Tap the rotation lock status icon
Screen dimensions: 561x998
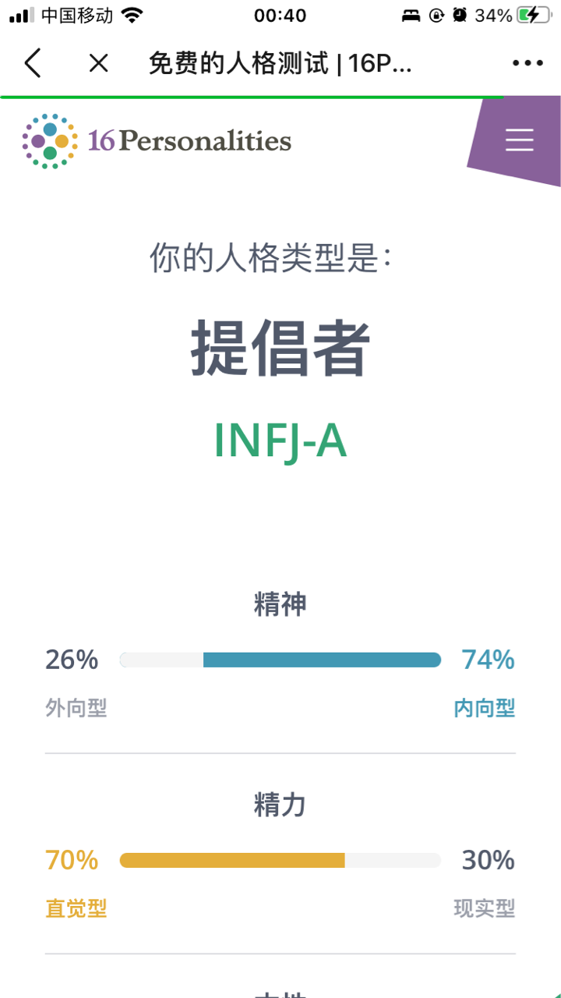coord(436,16)
